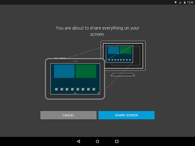Screen dimensions: 195x146
Task: Click the small green tile on monitor
Action: (126, 50)
